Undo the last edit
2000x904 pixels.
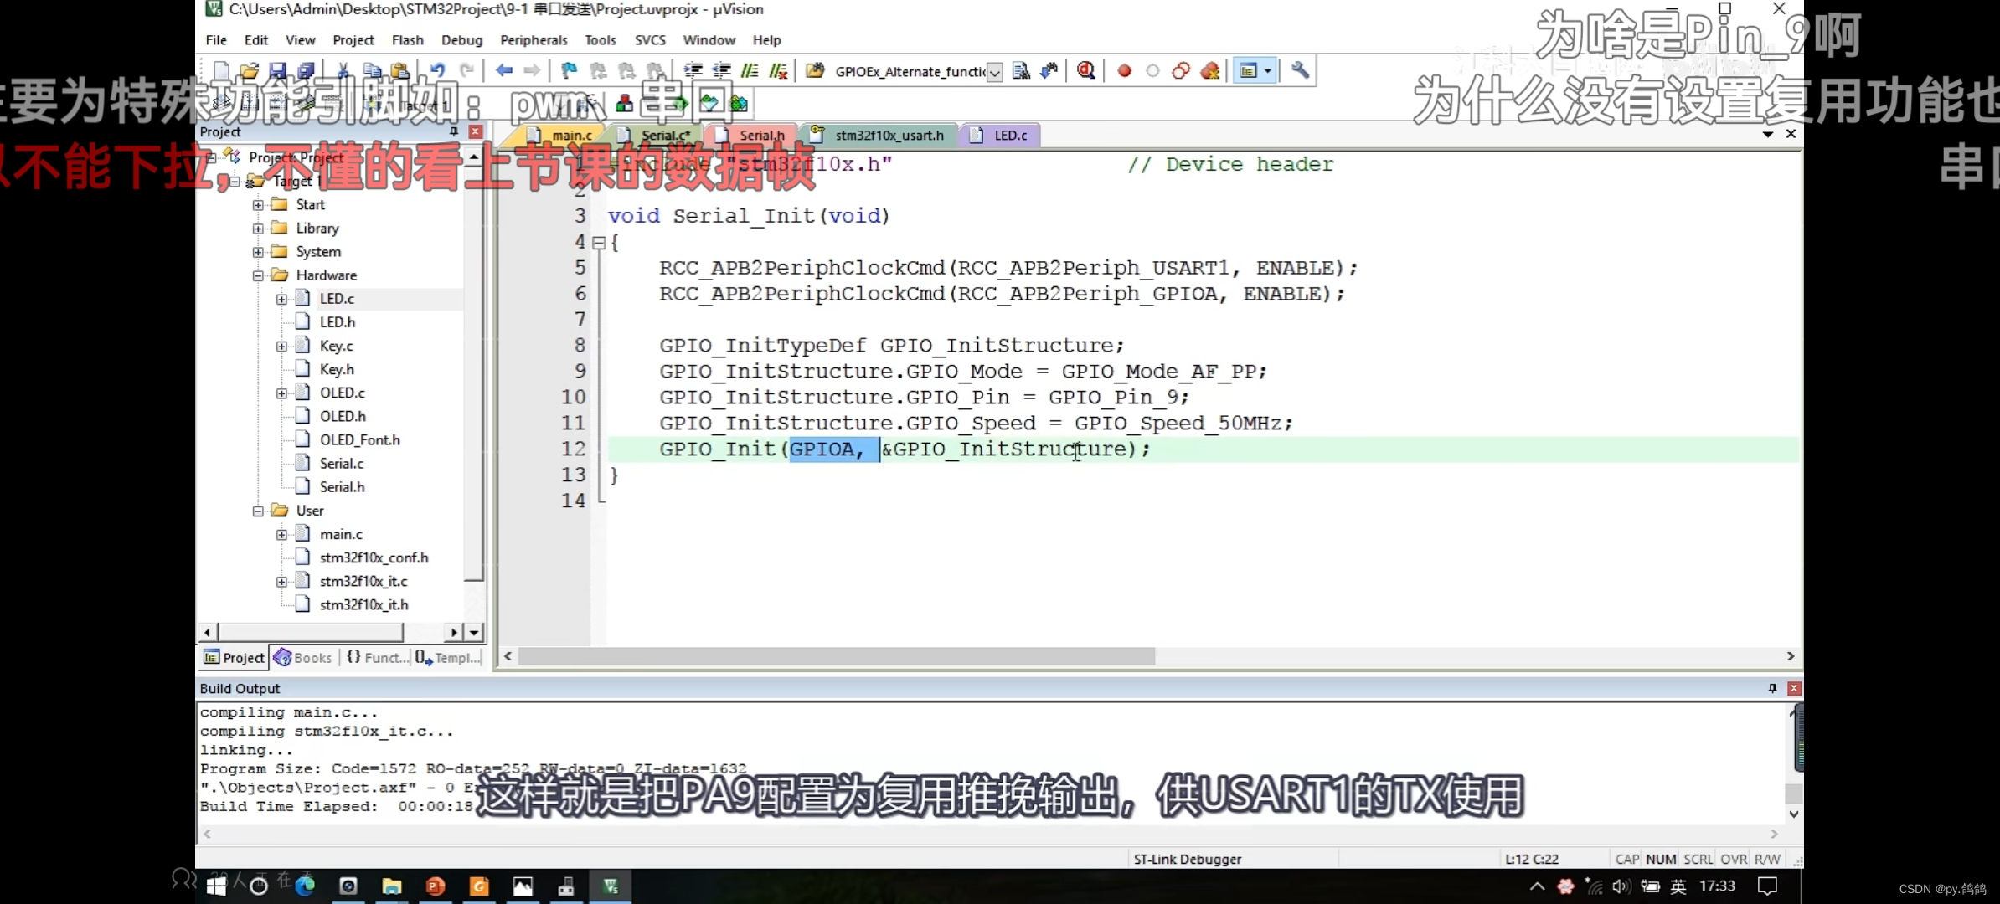coord(437,71)
